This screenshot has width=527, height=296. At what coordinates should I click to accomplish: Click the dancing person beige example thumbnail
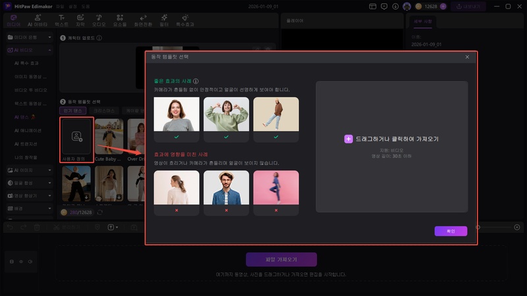click(x=276, y=114)
